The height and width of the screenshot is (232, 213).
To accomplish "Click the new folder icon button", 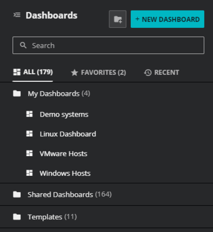I will (x=117, y=19).
